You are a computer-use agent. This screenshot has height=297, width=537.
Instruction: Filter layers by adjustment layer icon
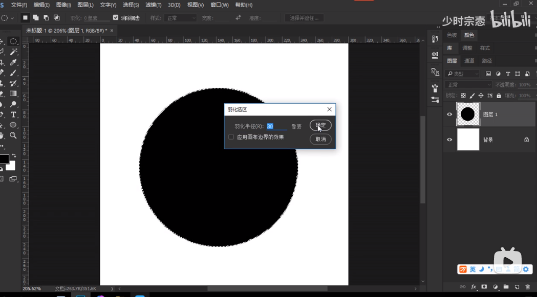pos(498,74)
